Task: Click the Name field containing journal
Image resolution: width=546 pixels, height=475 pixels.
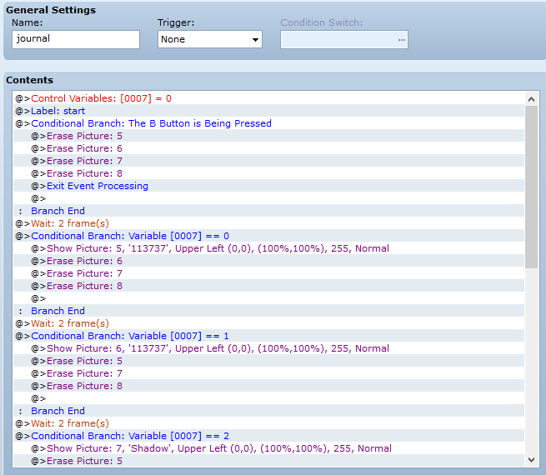Action: click(x=76, y=39)
